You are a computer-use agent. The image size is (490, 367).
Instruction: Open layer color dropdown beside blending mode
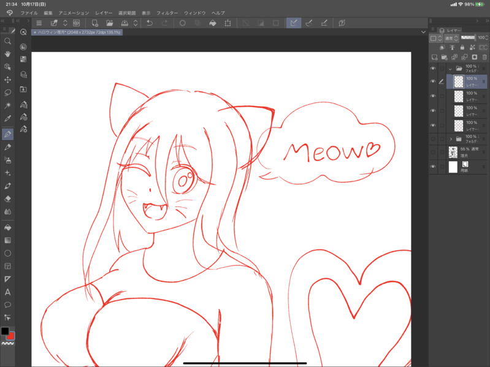(x=436, y=38)
